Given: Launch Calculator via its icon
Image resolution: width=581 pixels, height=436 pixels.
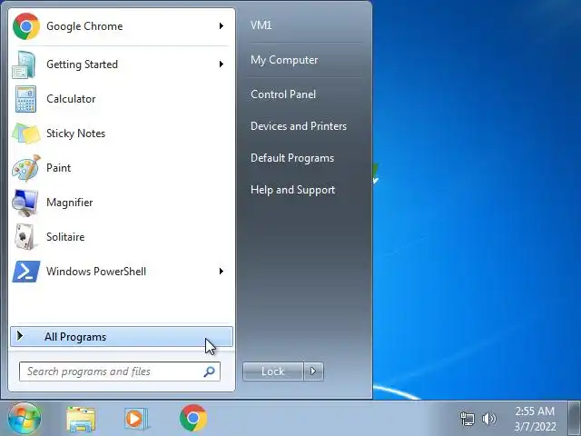Looking at the screenshot, I should 25,99.
